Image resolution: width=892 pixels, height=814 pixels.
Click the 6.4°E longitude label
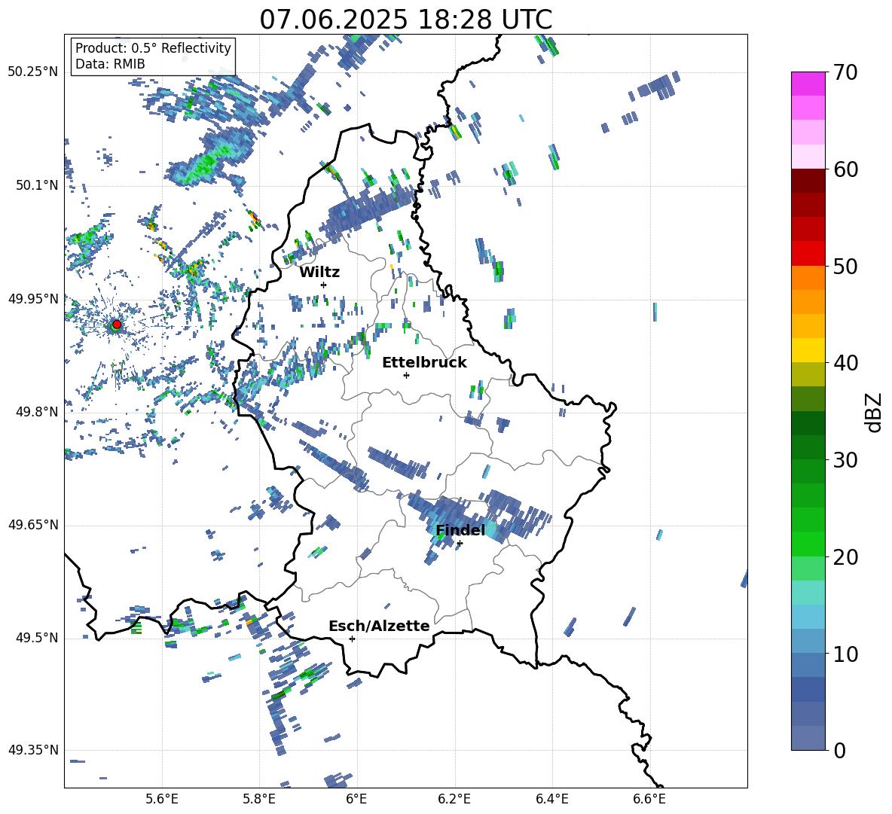point(551,799)
